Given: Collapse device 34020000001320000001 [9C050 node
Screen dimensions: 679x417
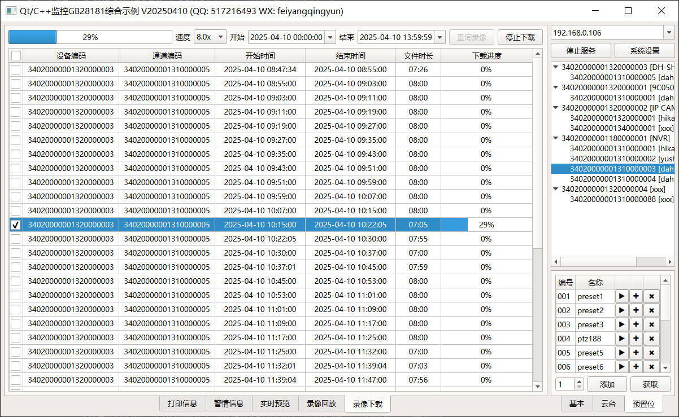Looking at the screenshot, I should coord(556,87).
